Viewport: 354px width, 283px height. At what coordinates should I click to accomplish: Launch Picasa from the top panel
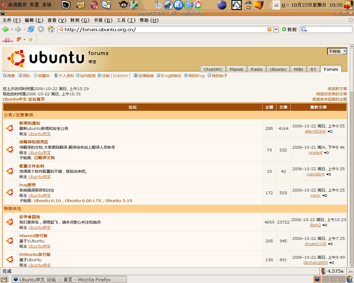(x=198, y=5)
